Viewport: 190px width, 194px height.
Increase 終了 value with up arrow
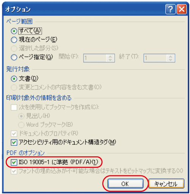(x=171, y=56)
